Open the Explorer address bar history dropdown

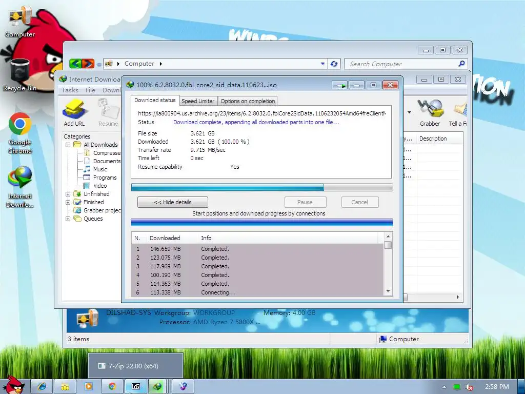(322, 63)
